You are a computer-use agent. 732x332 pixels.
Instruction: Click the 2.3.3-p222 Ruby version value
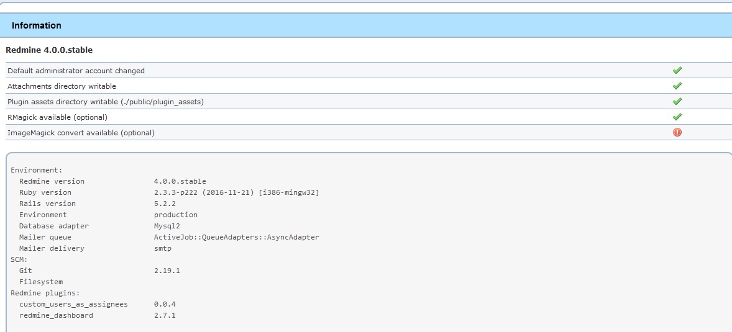237,192
